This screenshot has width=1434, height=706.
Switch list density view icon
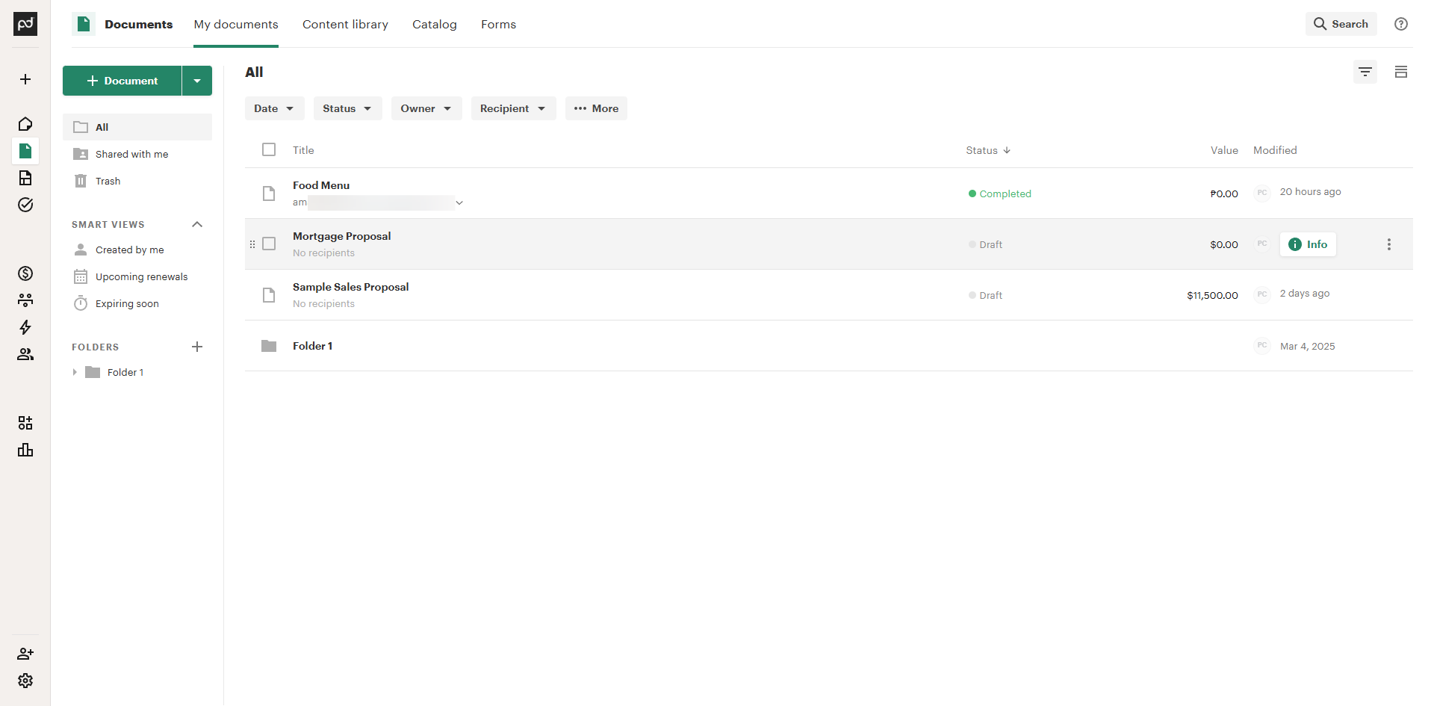point(1401,72)
